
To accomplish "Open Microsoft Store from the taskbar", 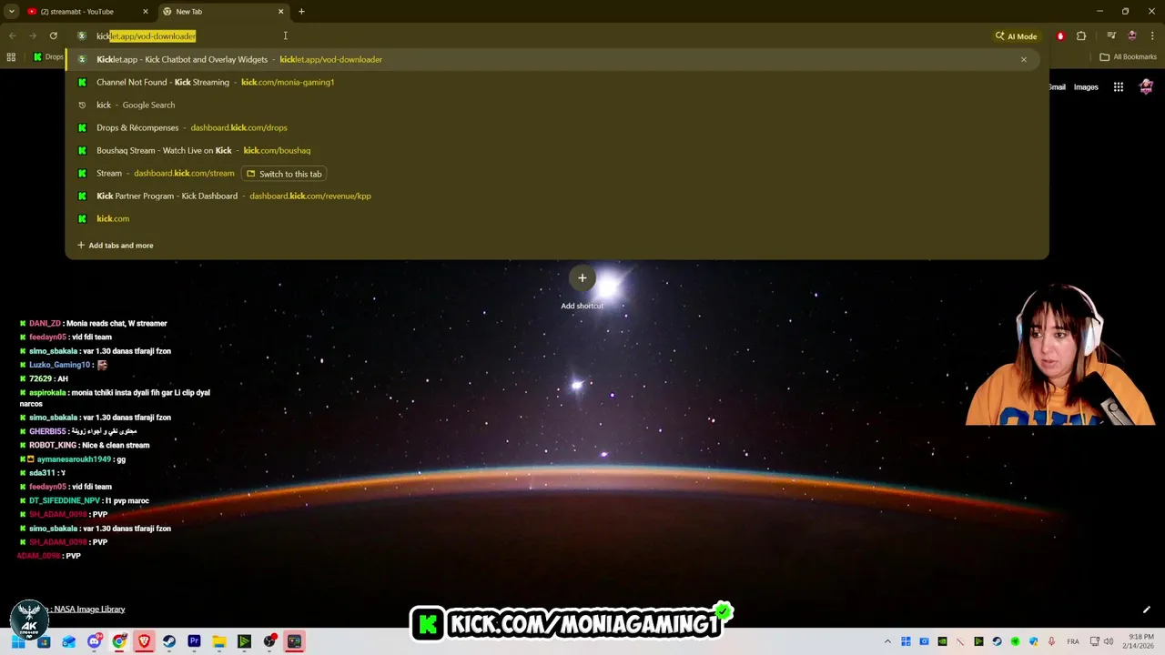I will (x=44, y=642).
